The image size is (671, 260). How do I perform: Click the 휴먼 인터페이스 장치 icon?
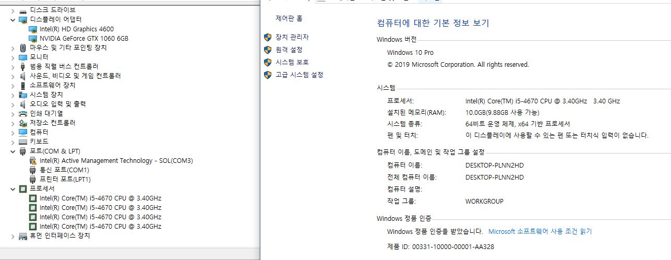[x=23, y=235]
